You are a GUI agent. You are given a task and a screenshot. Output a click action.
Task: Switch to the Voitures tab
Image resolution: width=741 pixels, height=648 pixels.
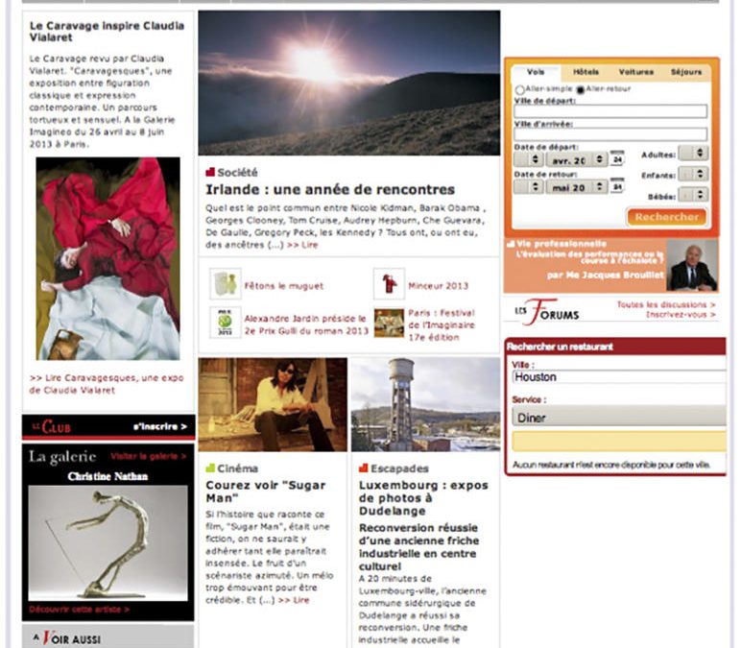[635, 72]
